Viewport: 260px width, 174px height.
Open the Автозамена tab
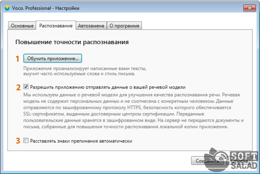pyautogui.click(x=91, y=26)
